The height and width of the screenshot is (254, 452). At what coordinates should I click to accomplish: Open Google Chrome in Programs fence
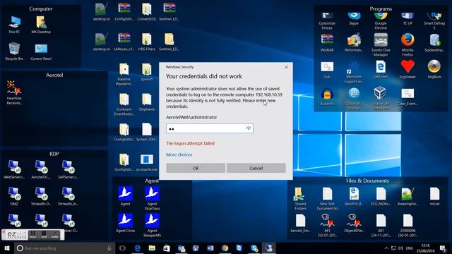pos(381,21)
